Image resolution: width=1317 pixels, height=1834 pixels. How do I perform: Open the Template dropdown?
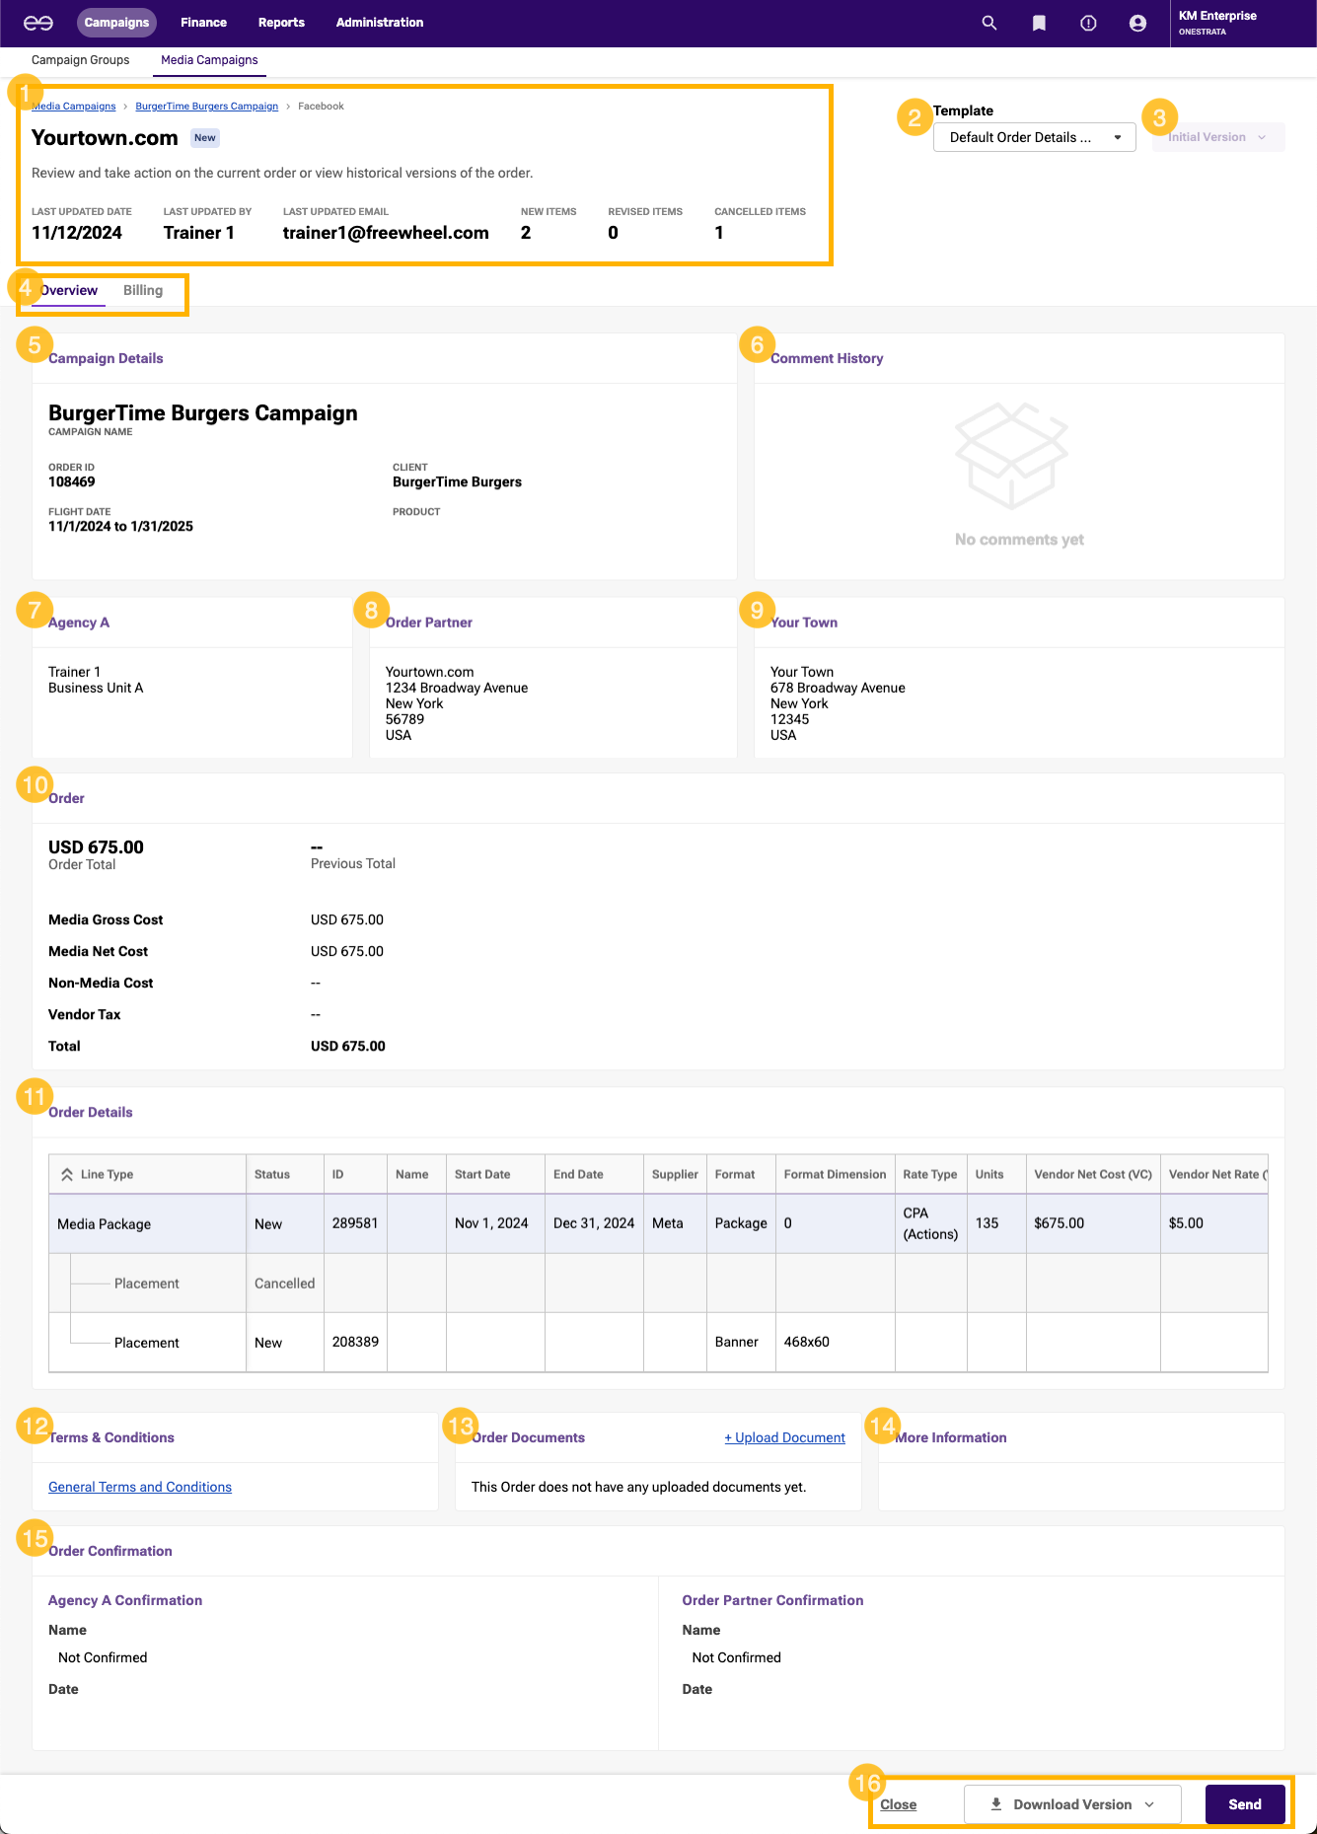[1034, 137]
